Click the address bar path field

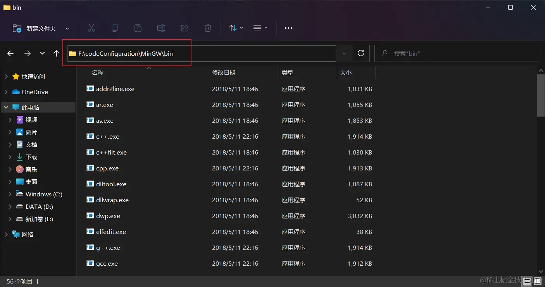tap(201, 53)
